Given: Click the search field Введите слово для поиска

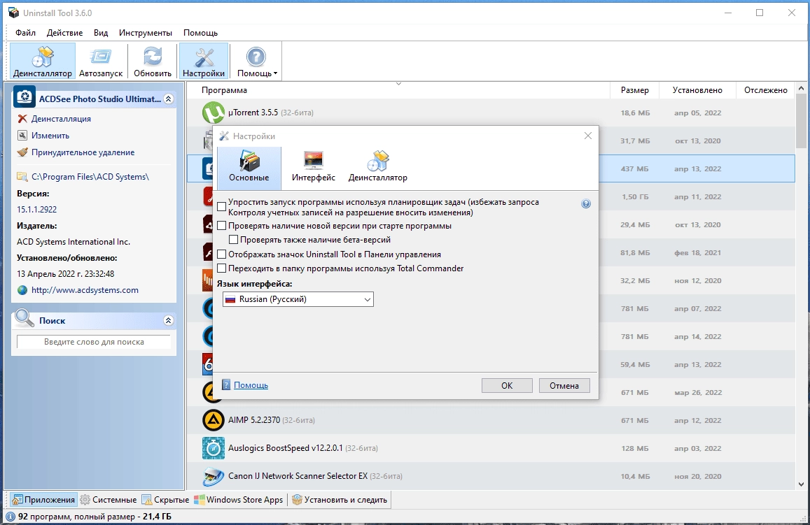Looking at the screenshot, I should pos(94,342).
